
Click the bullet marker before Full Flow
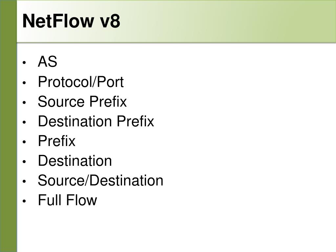coord(24,201)
